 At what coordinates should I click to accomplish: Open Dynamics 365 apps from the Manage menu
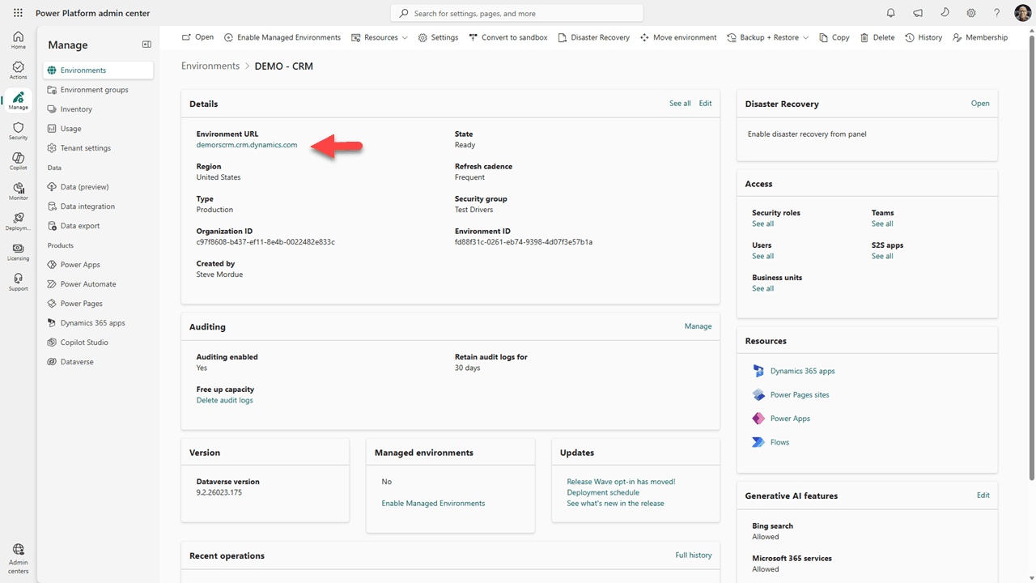pos(93,322)
